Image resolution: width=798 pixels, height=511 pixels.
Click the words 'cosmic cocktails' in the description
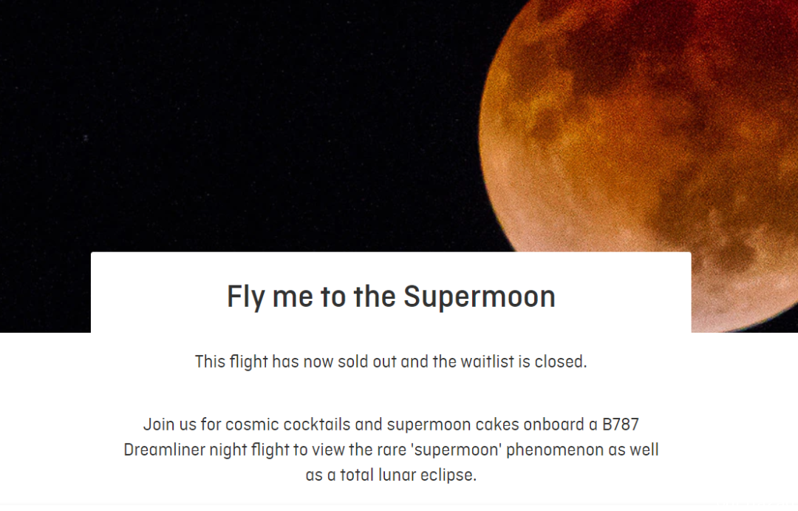click(288, 424)
